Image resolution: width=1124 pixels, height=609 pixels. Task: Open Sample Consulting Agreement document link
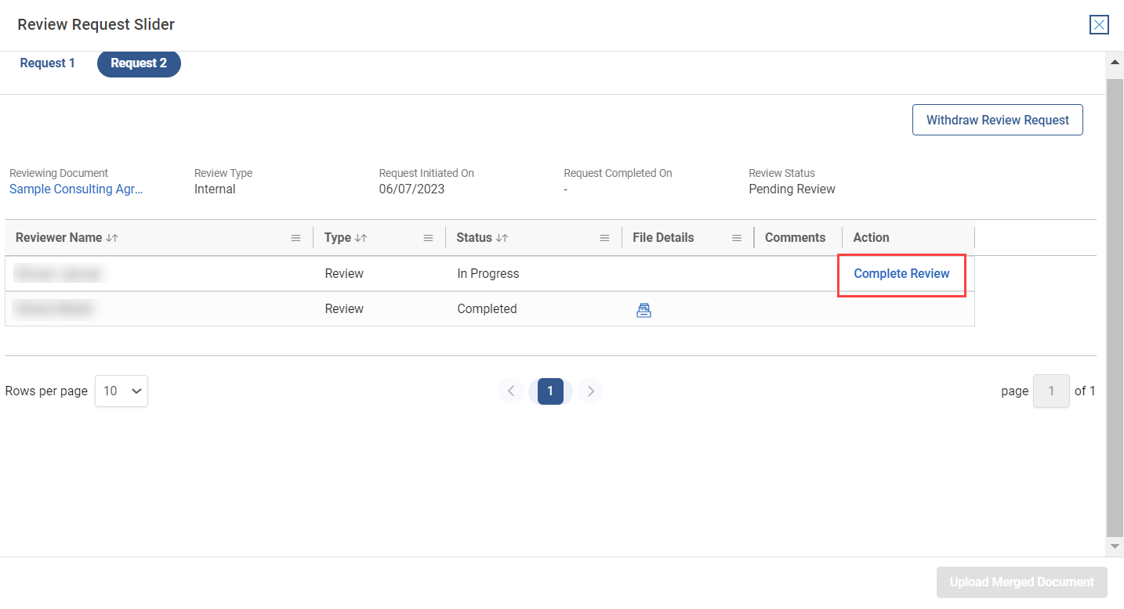click(76, 189)
